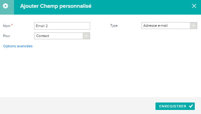
Task: Open the Contact selection combo box
Action: click(62, 36)
